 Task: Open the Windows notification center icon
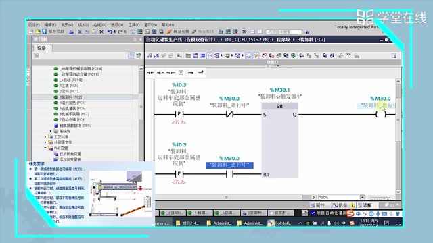[398, 223]
